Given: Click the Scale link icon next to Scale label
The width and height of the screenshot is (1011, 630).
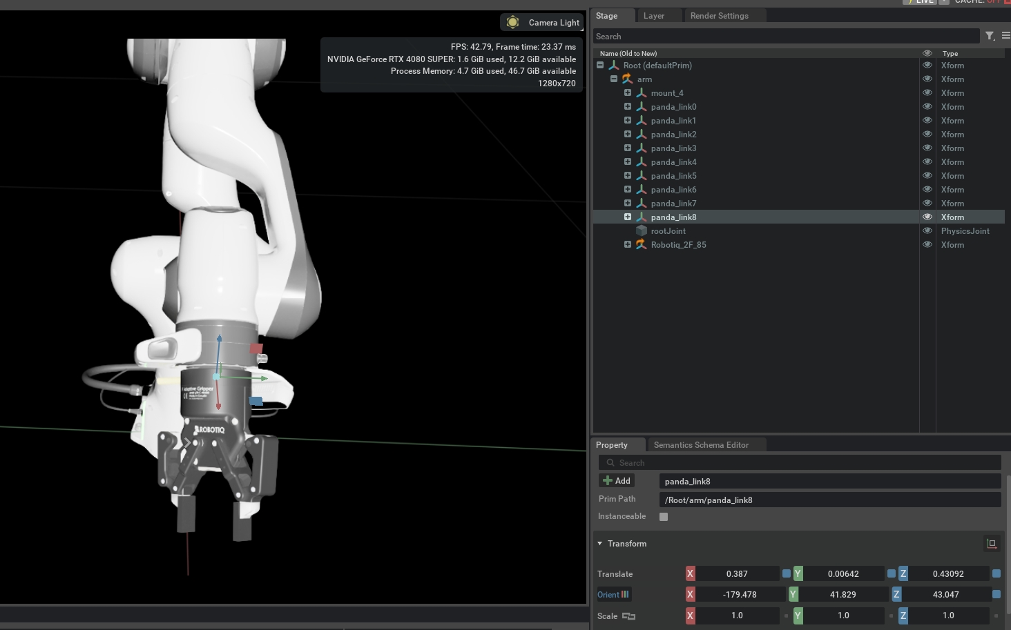Looking at the screenshot, I should 629,616.
